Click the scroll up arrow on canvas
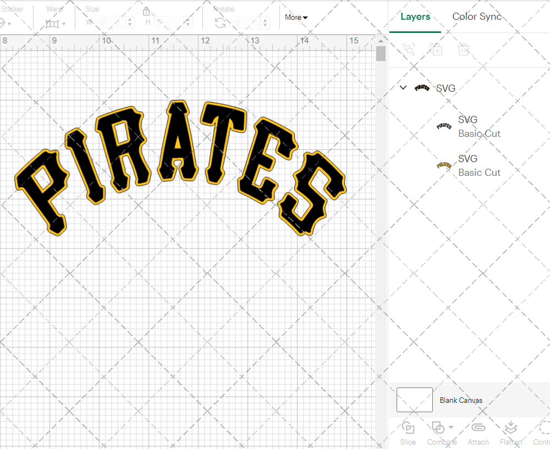 (381, 41)
